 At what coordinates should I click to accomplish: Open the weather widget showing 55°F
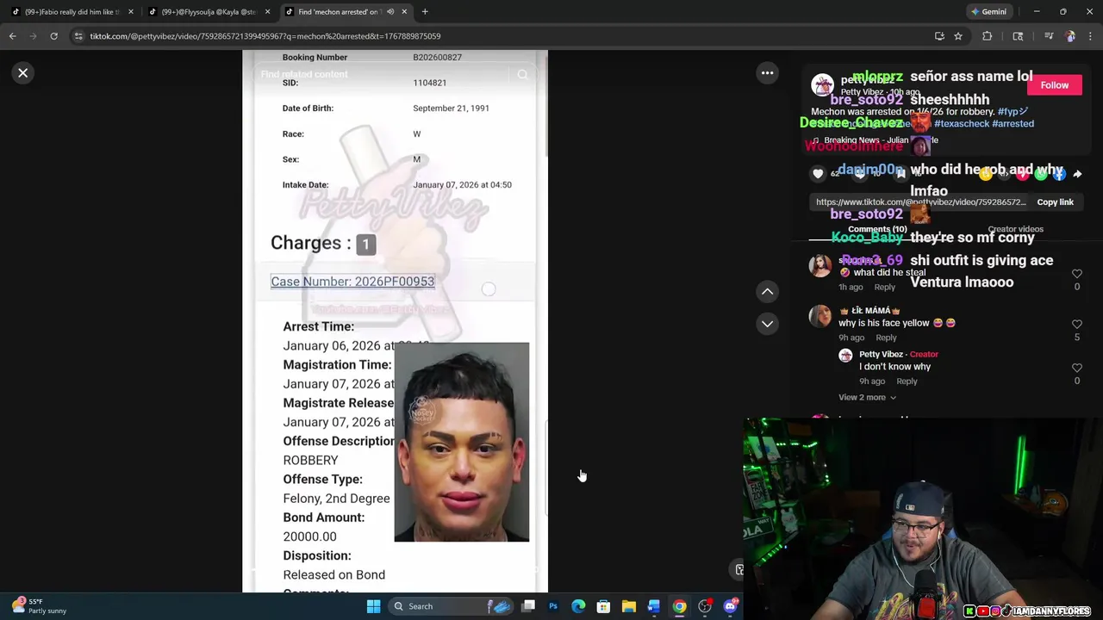(39, 606)
